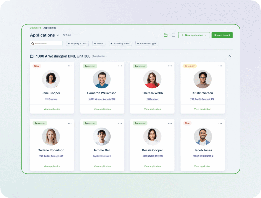The width and height of the screenshot is (261, 198).
Task: Switch to folder grid view icon
Action: [x=166, y=35]
